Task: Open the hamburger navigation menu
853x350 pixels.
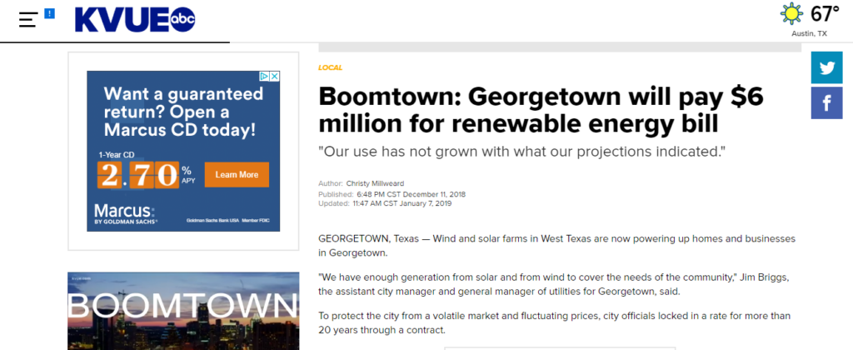Action: [27, 20]
